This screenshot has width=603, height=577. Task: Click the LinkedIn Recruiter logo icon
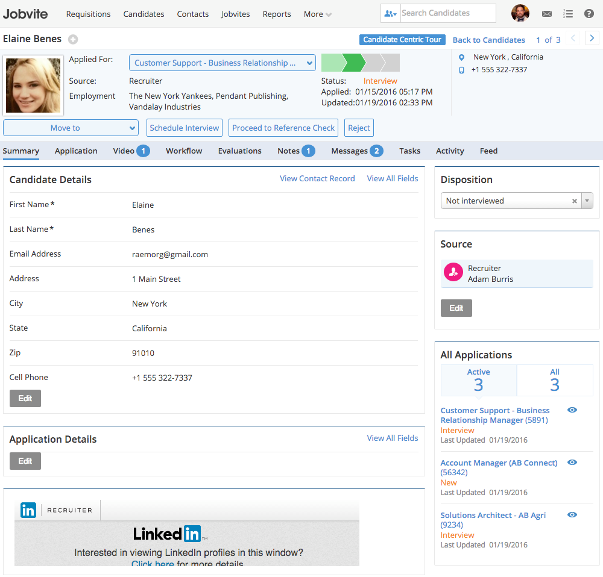tap(28, 510)
